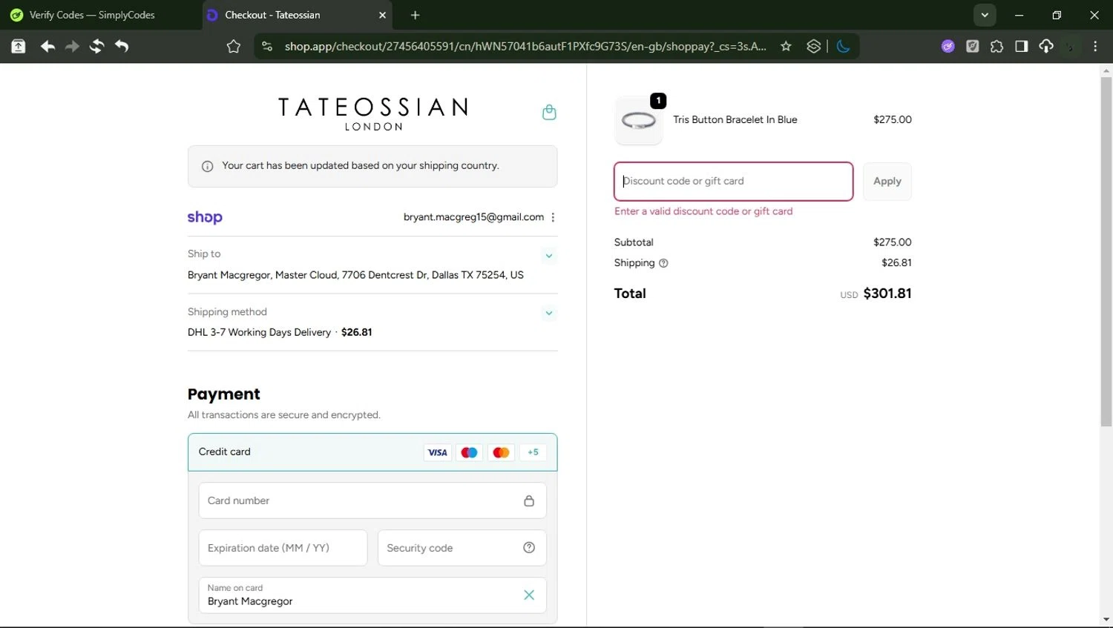Screen dimensions: 1113x628
Task: Open account options beside the email address
Action: [554, 217]
